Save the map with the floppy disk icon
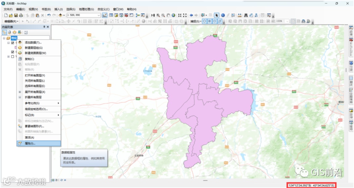Viewport: 354px width, 188px height. pyautogui.click(x=16, y=15)
